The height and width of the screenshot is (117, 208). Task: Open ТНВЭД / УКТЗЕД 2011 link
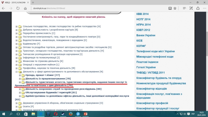click(x=151, y=73)
